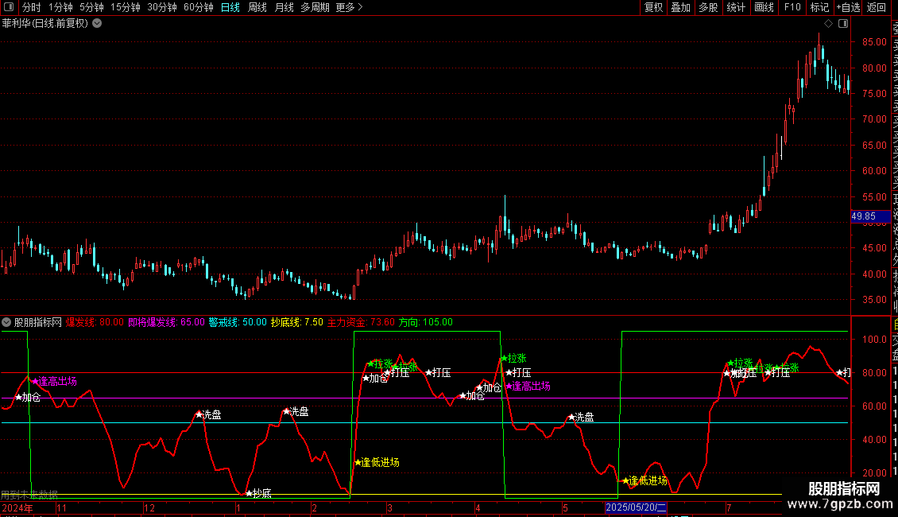Click the 爆发线: 80.00 indicator value
The image size is (898, 517).
pos(95,322)
